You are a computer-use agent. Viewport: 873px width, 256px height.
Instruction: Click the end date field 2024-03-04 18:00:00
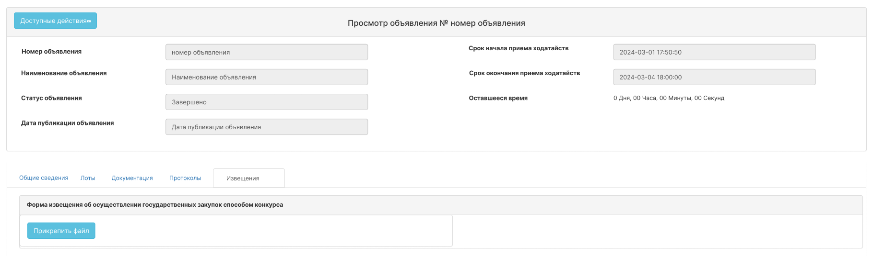coord(714,77)
